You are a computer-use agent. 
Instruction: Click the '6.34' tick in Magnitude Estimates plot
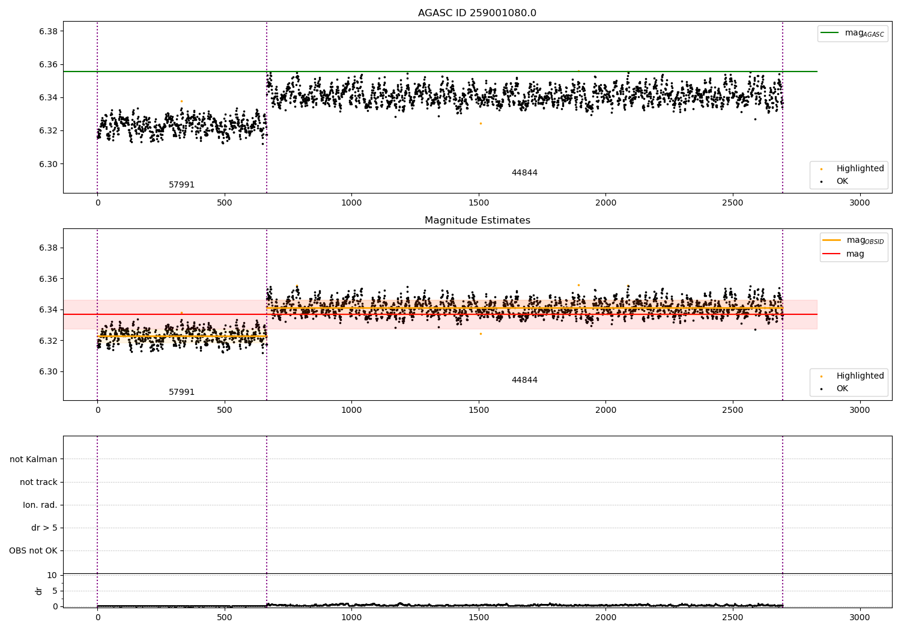pos(48,309)
